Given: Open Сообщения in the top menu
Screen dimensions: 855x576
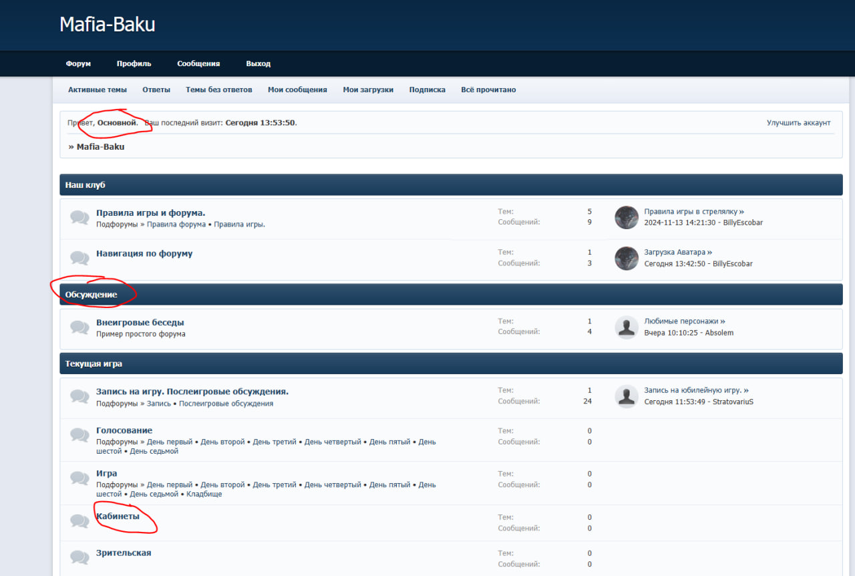Looking at the screenshot, I should pyautogui.click(x=198, y=63).
